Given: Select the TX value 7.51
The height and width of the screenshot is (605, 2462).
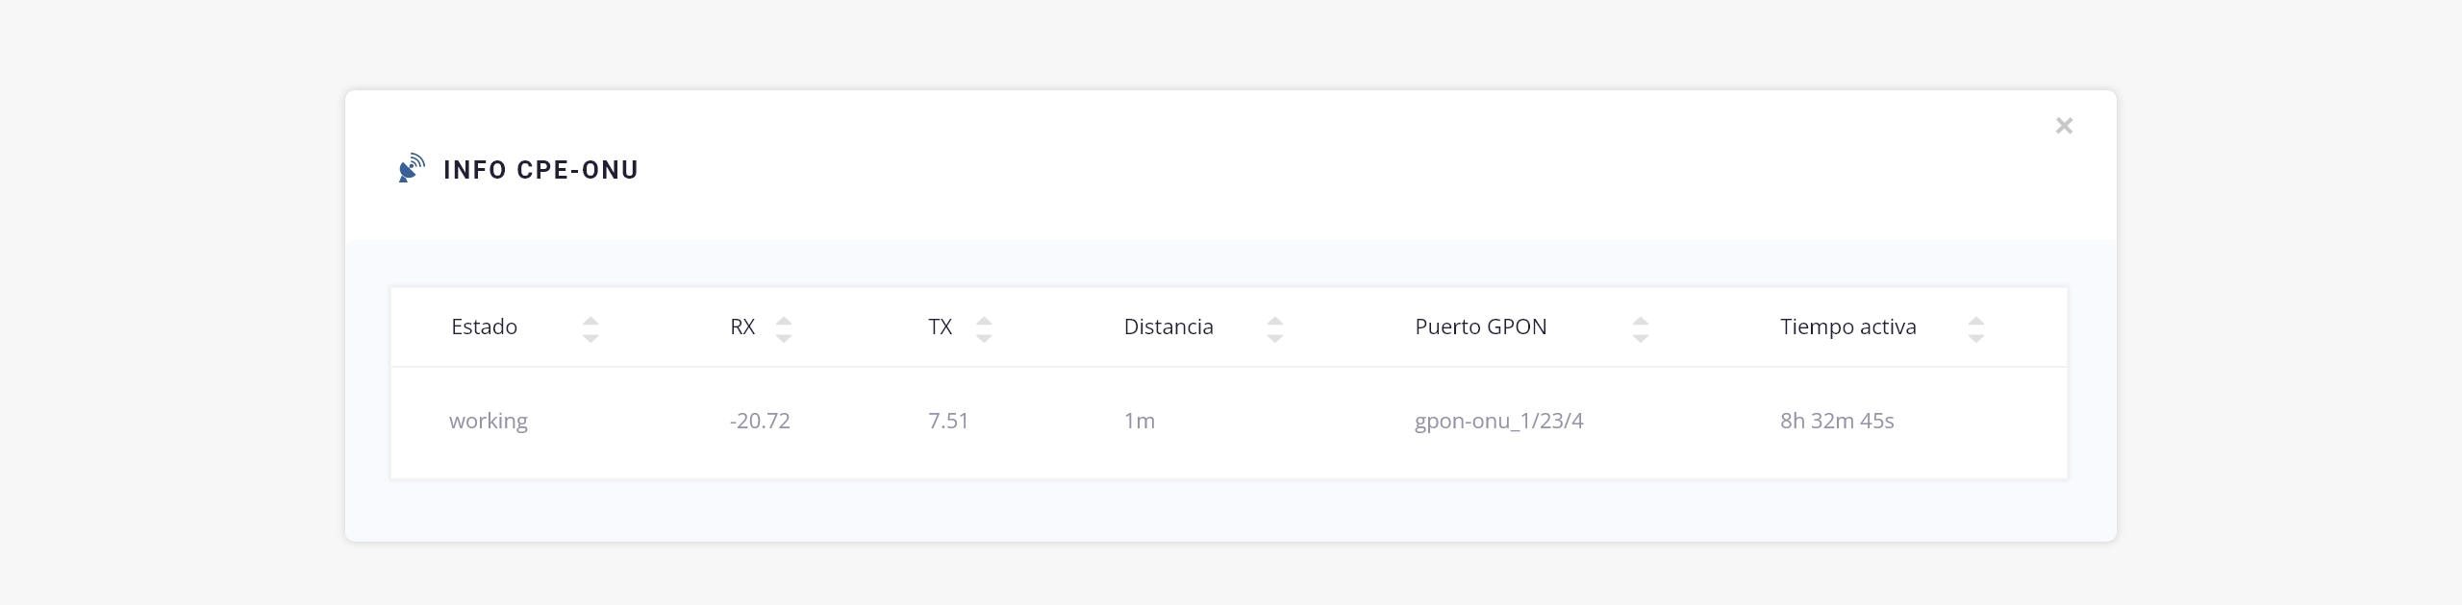Looking at the screenshot, I should click(948, 422).
